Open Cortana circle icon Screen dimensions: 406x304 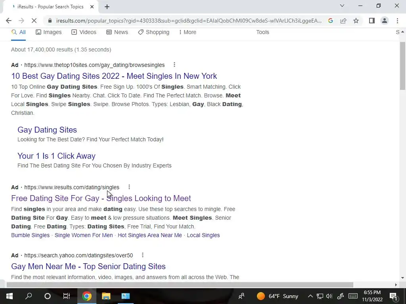point(48,296)
